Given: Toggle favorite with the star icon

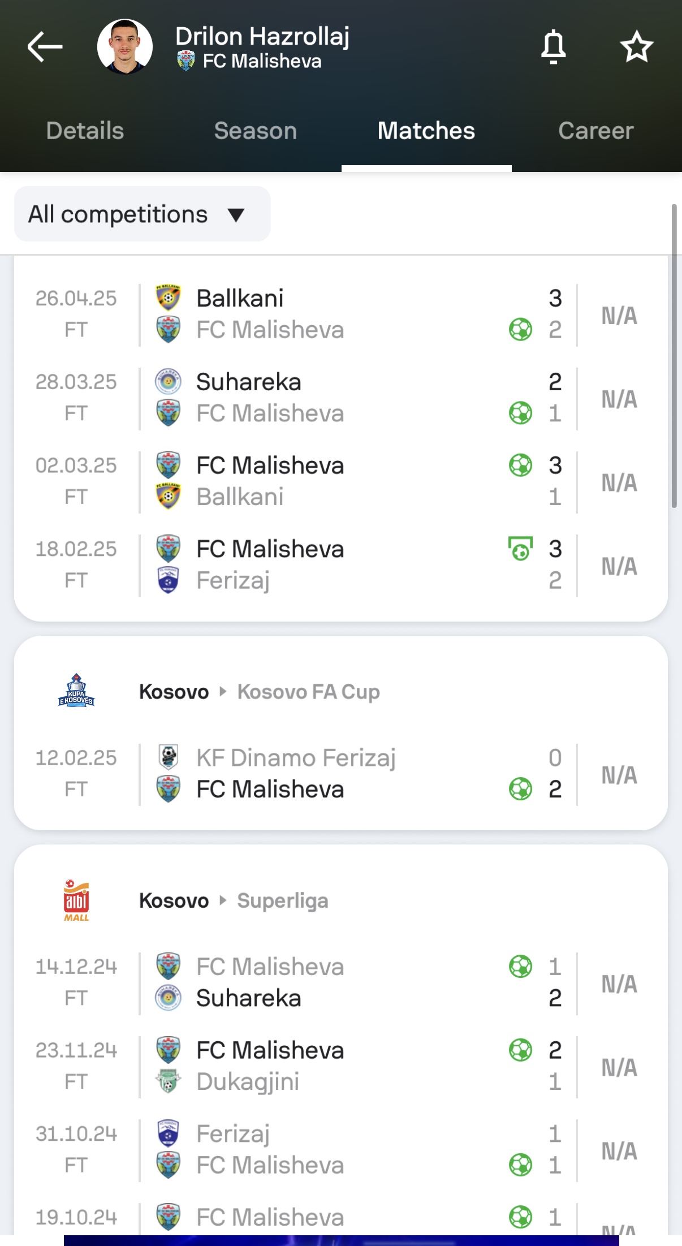Looking at the screenshot, I should coord(637,46).
